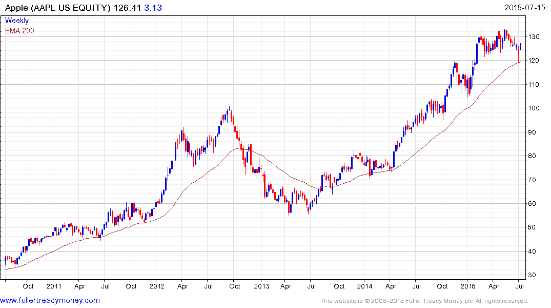The image size is (551, 308).
Task: Click the copyright notice text at bottom
Action: pyautogui.click(x=424, y=301)
